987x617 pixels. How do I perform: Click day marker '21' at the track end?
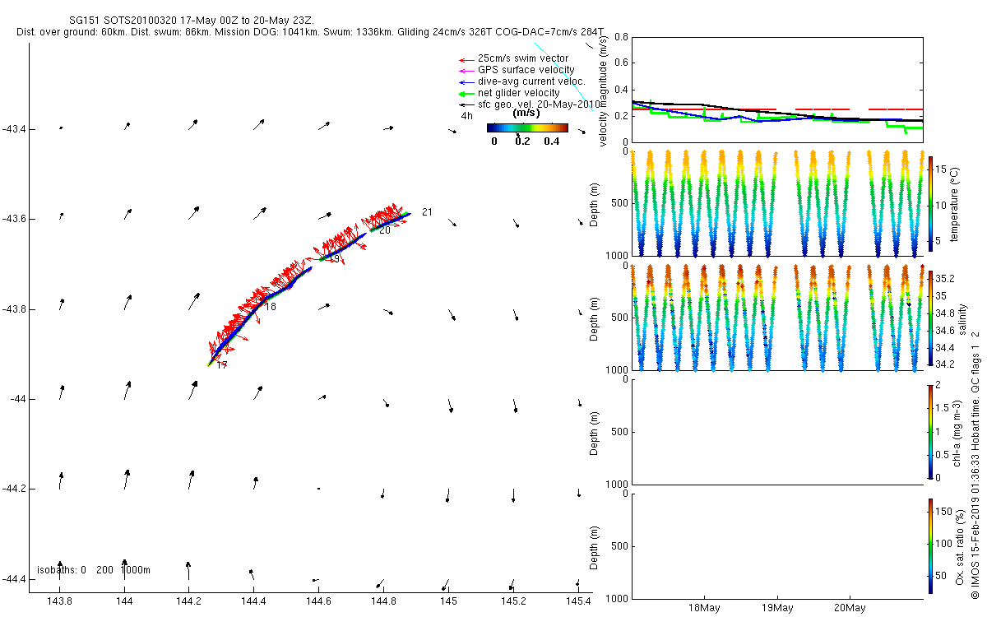(427, 212)
